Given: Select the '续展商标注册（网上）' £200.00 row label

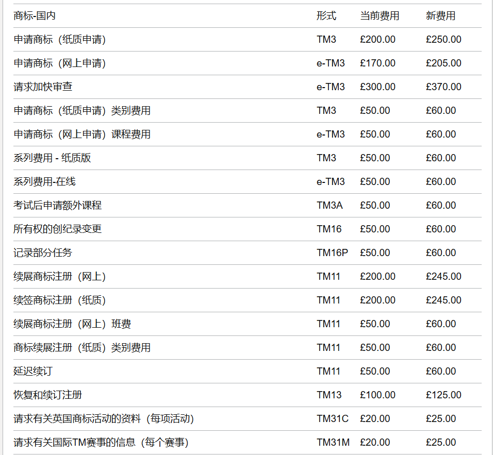Looking at the screenshot, I should click(x=59, y=277).
